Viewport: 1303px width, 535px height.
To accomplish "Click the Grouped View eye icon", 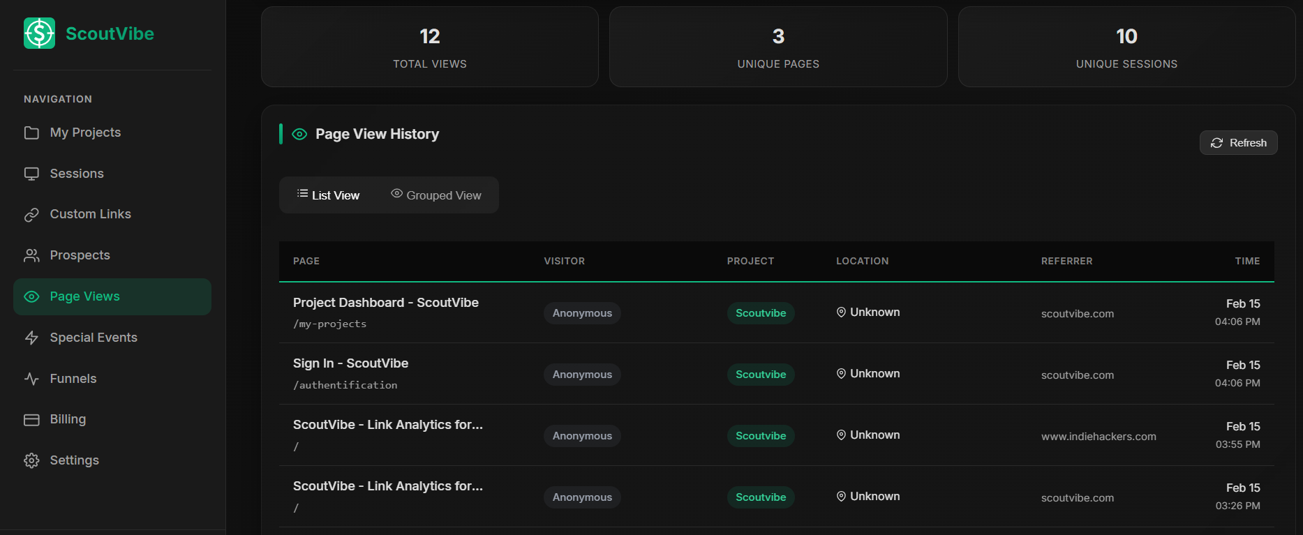I will (396, 193).
